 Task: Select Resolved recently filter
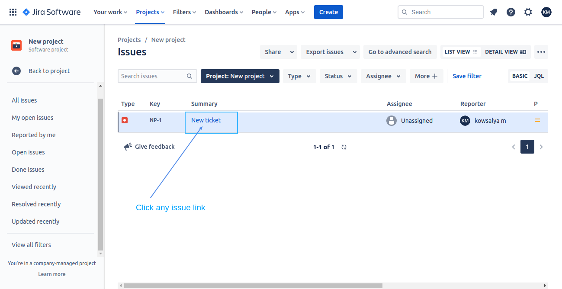click(x=36, y=204)
